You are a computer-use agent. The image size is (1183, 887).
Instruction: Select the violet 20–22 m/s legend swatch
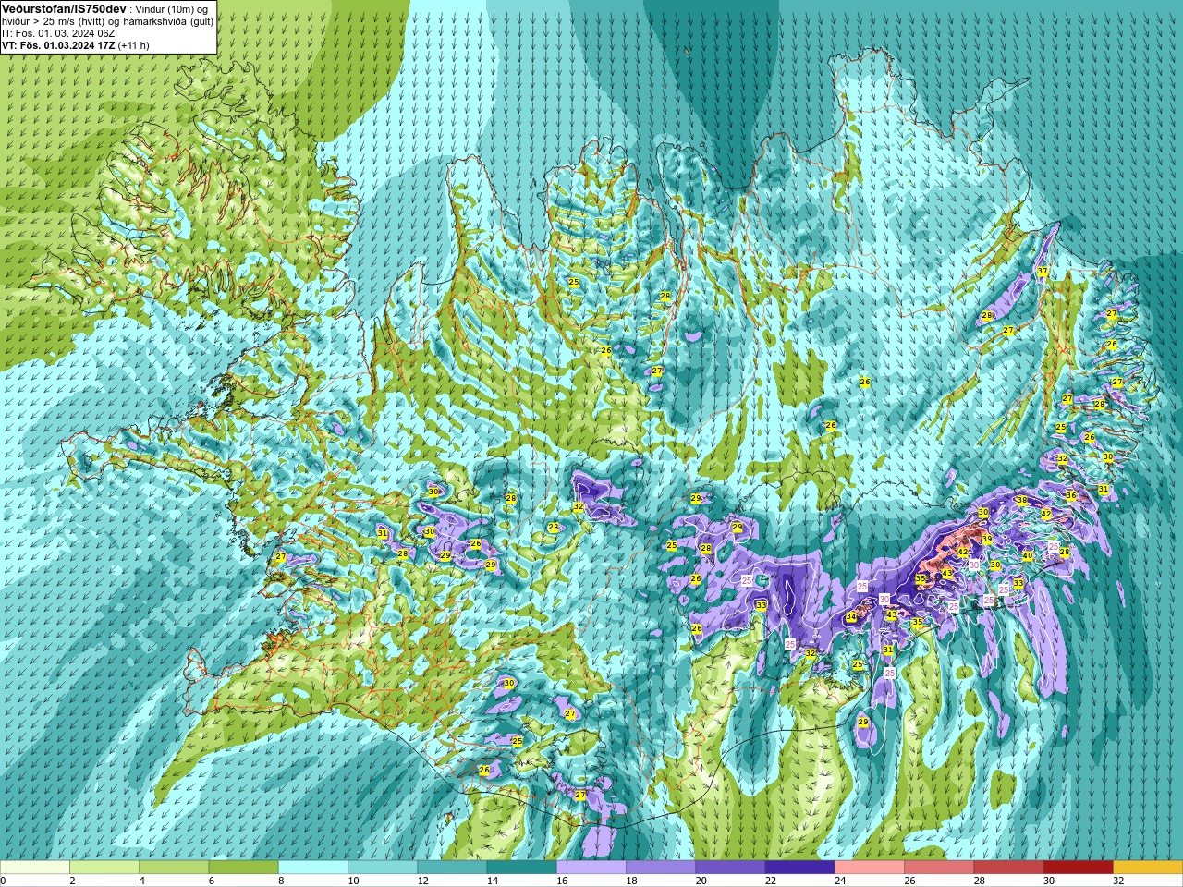pyautogui.click(x=731, y=868)
